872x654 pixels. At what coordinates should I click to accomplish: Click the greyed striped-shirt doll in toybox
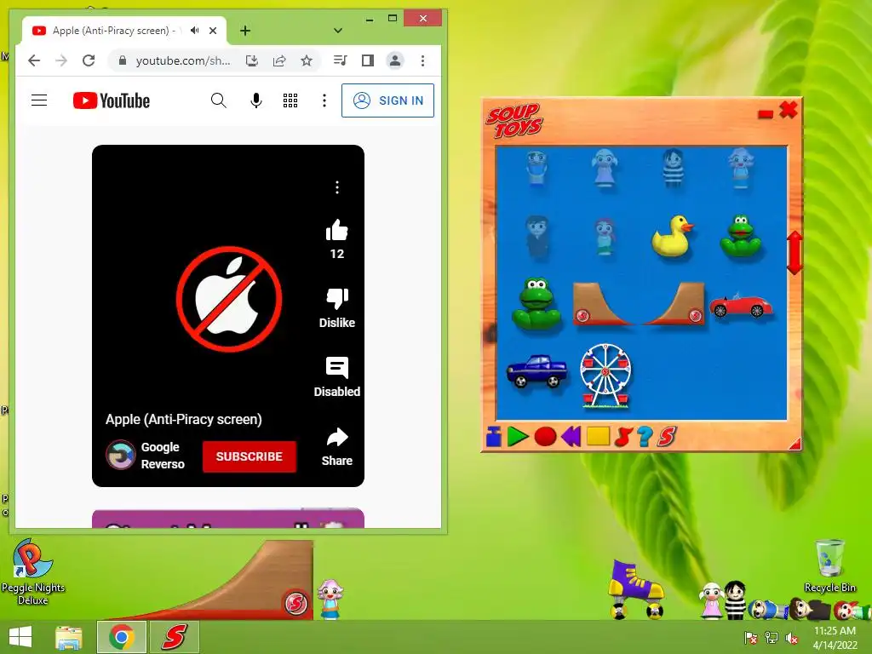pos(673,168)
